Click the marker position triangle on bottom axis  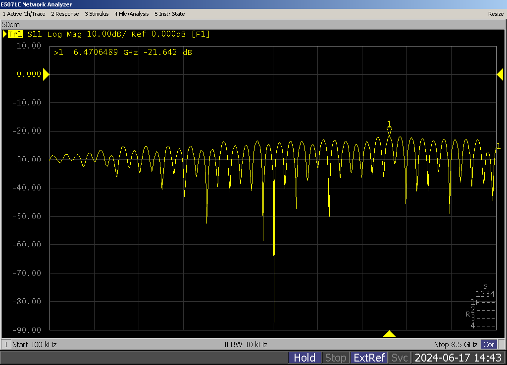point(389,334)
